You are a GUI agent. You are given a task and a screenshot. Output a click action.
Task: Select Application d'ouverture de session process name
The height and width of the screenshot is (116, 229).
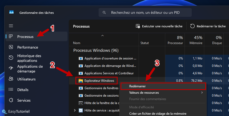point(110,58)
